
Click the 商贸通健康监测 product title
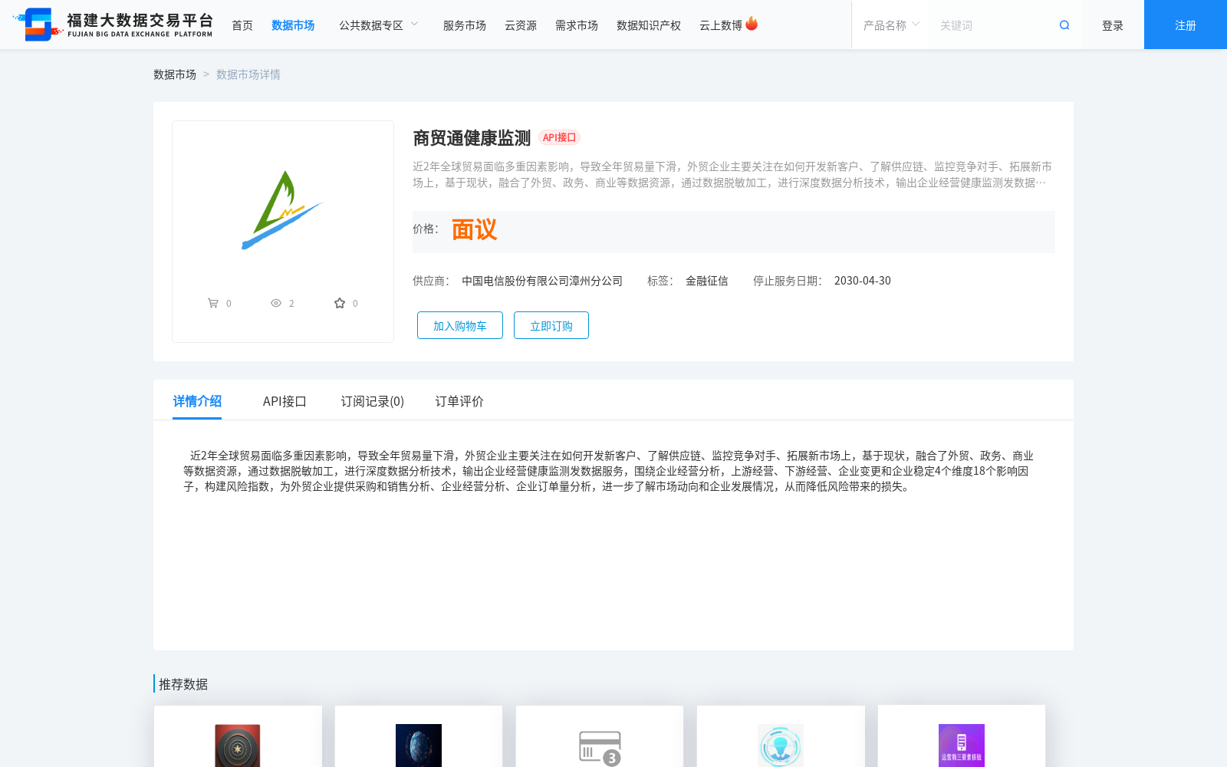[x=472, y=138]
